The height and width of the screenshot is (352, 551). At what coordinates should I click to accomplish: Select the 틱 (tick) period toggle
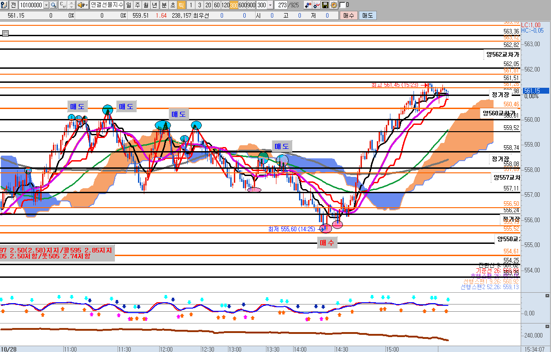click(180, 5)
